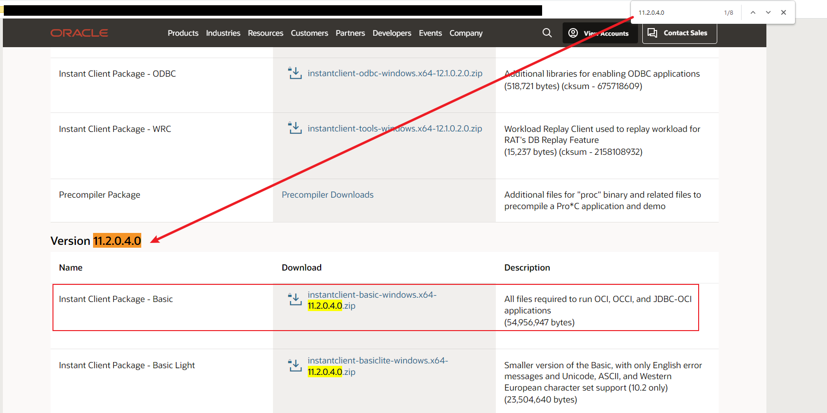Click 'Instant Client Package - WRC' name cell
This screenshot has width=827, height=413.
pos(115,129)
